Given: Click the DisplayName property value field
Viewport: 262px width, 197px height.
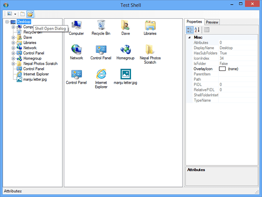Looking at the screenshot, I should click(238, 48).
